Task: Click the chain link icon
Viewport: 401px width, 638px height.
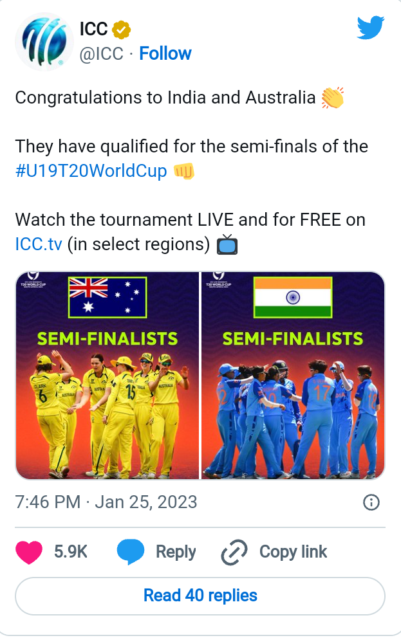Action: tap(234, 552)
